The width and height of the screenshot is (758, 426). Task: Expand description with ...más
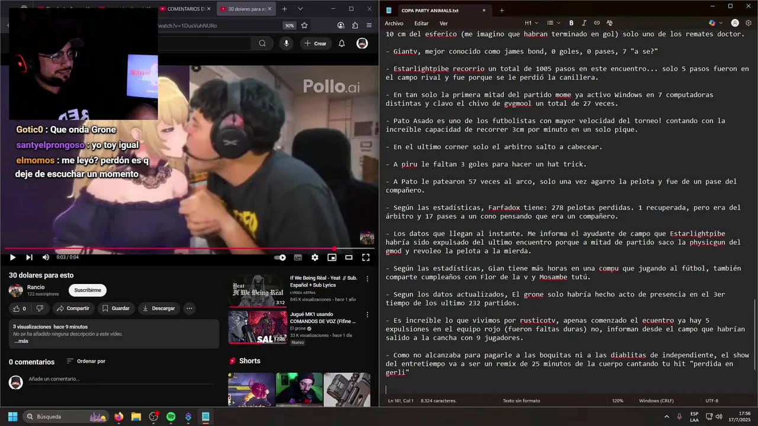click(x=21, y=341)
